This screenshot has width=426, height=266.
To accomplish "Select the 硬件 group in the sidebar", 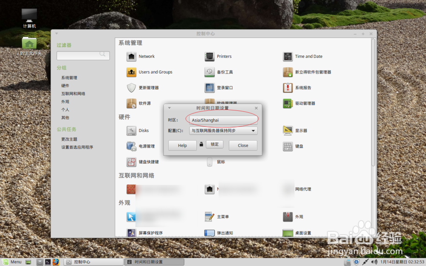I will [x=64, y=85].
